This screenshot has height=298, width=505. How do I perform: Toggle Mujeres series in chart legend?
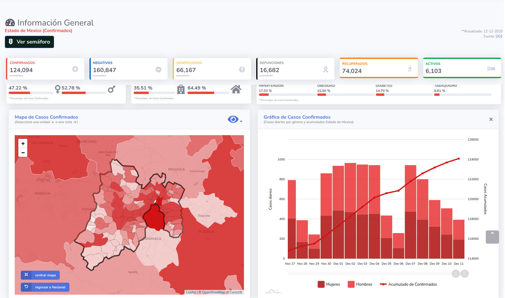[329, 284]
